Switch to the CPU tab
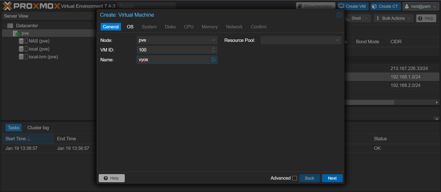Viewport: 441px width, 192px height. point(188,27)
